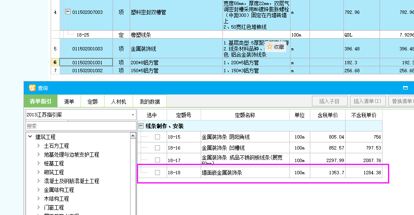Screen dimensions: 414x215
Task: Switch to the 定额 tab
Action: tap(92, 102)
